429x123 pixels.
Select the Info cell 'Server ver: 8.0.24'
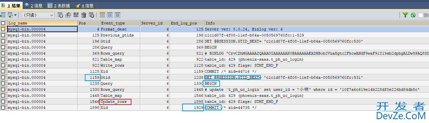click(317, 29)
